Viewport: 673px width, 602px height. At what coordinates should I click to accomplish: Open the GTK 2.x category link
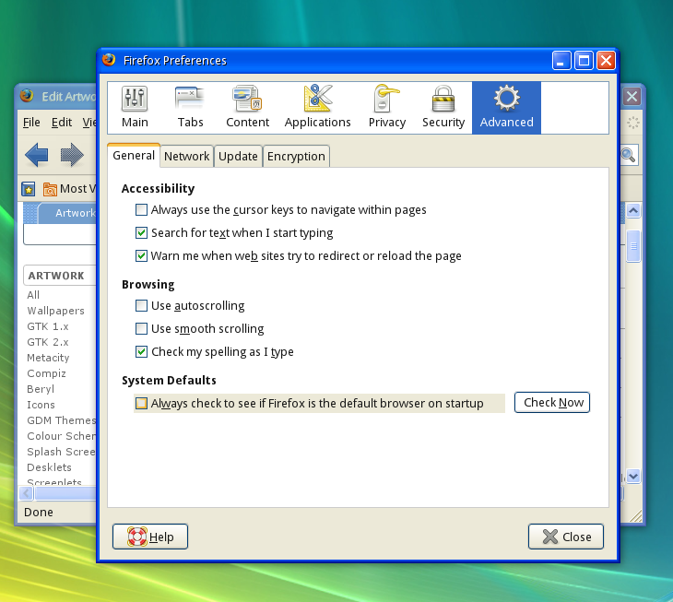tap(48, 342)
